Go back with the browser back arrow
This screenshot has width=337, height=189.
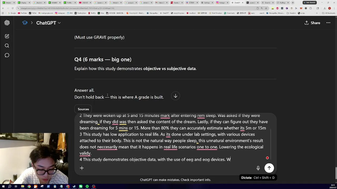(3, 8)
